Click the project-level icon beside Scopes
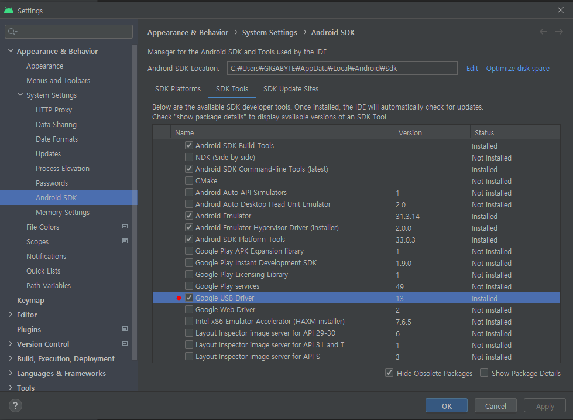 (x=125, y=241)
